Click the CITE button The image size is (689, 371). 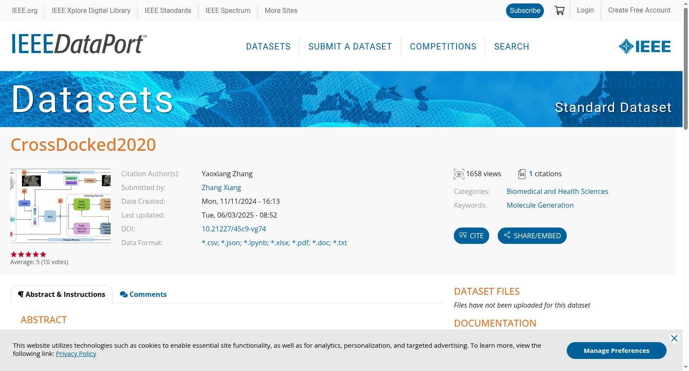(472, 236)
